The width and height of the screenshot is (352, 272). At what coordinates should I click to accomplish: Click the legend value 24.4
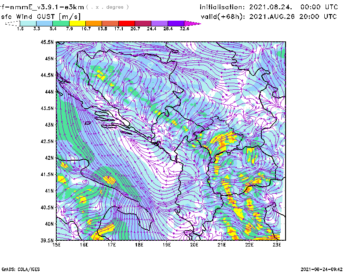151,29
